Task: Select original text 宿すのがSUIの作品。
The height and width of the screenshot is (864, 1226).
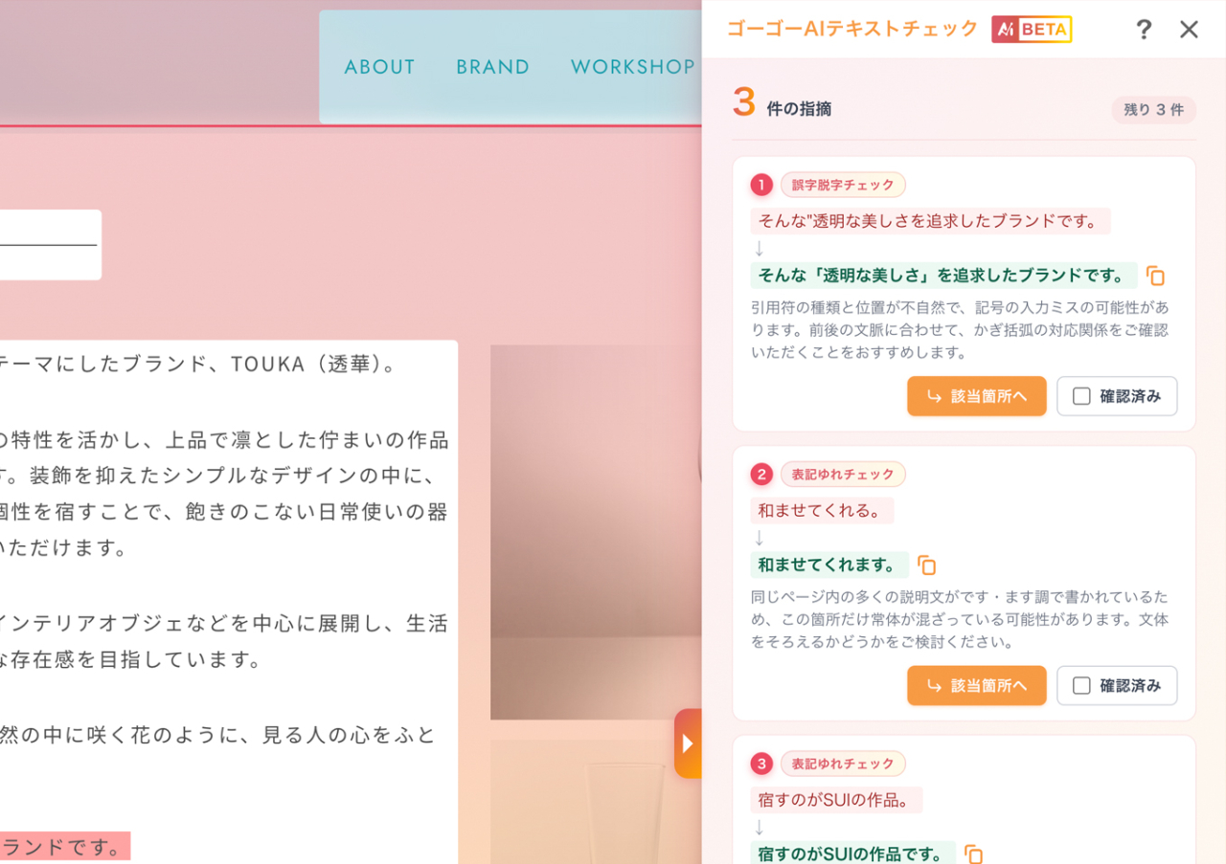Action: coord(836,799)
